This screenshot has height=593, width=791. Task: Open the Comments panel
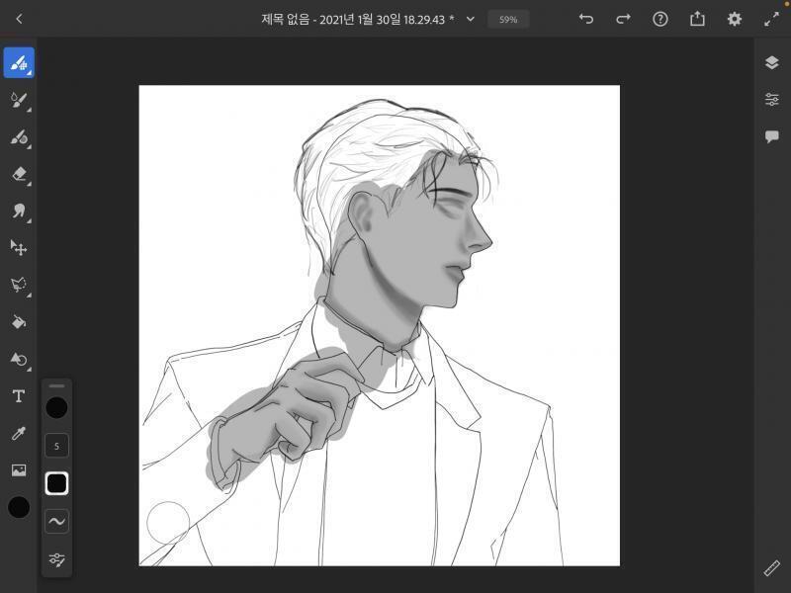(x=772, y=136)
